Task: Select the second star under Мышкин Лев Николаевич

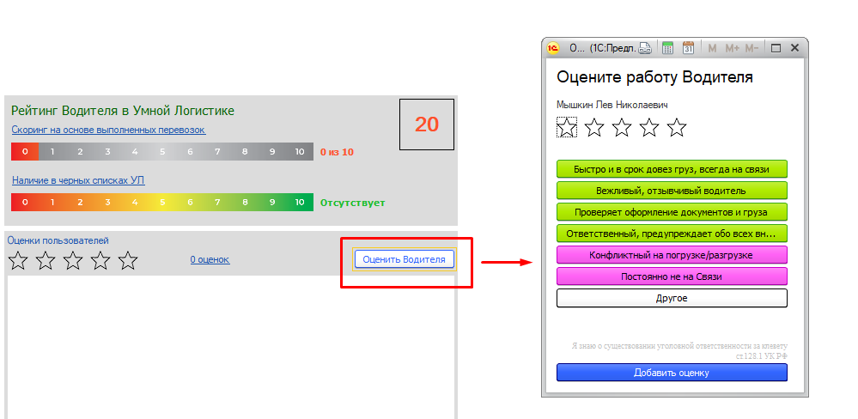Action: [x=594, y=127]
